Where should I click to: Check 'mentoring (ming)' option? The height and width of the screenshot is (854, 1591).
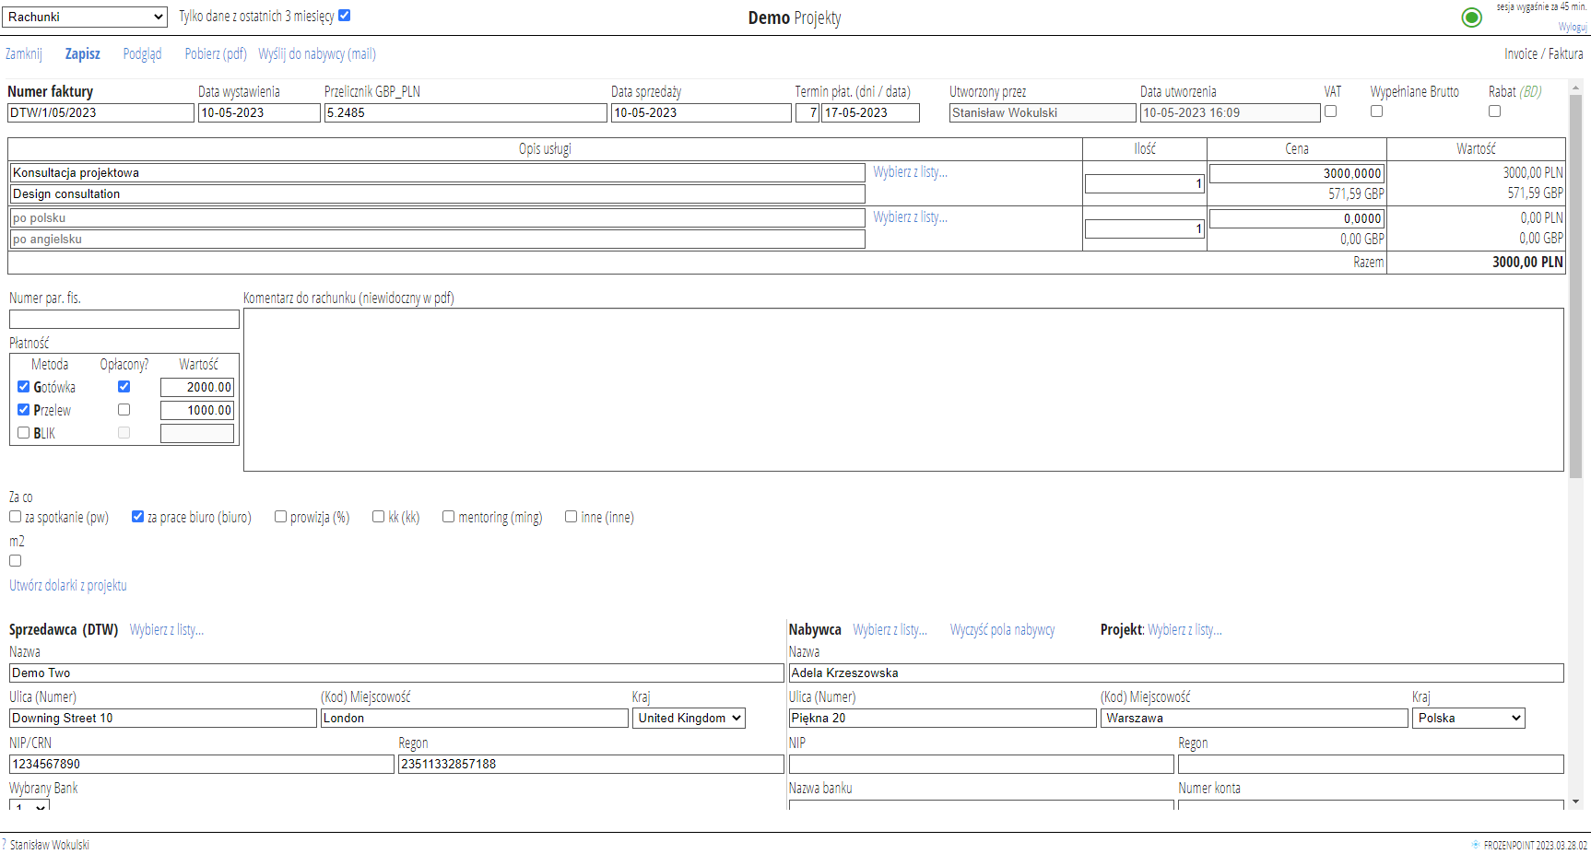click(x=448, y=517)
